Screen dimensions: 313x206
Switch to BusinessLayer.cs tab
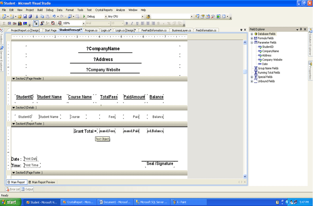(x=182, y=30)
